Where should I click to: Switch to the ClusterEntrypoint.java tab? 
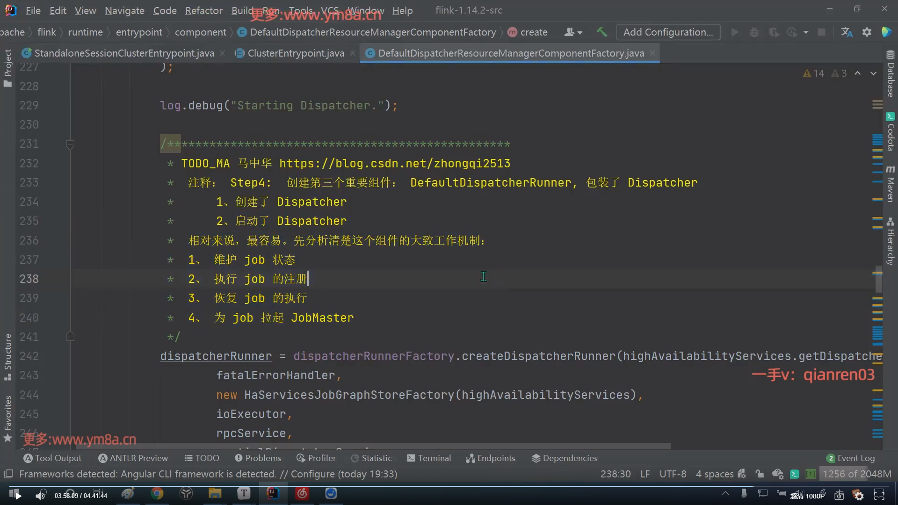296,53
